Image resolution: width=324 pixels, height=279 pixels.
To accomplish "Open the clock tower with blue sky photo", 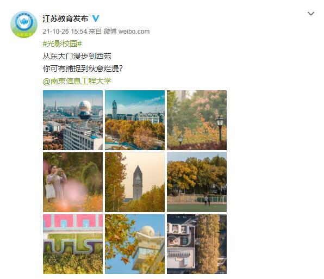I will [135, 120].
